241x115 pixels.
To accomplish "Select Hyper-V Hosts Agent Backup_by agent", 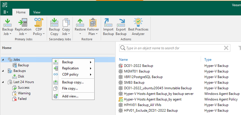I will pos(153,99).
